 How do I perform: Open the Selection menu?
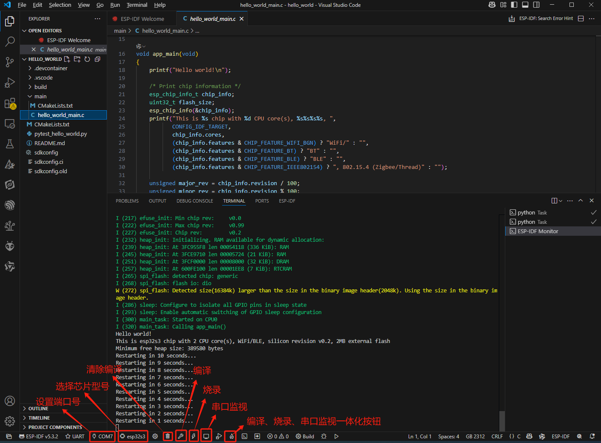pos(60,5)
